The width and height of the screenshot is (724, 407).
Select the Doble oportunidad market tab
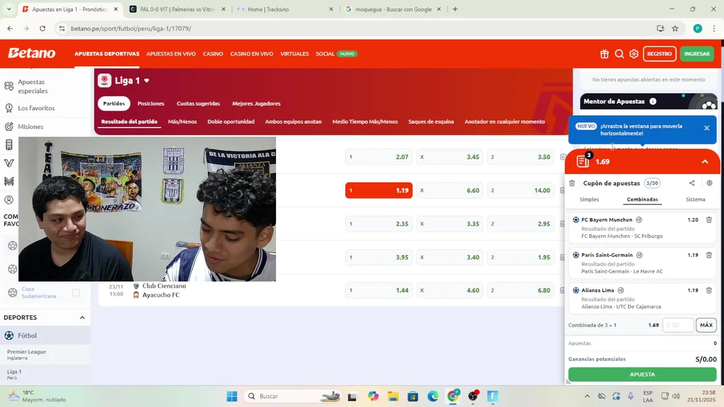pyautogui.click(x=231, y=122)
